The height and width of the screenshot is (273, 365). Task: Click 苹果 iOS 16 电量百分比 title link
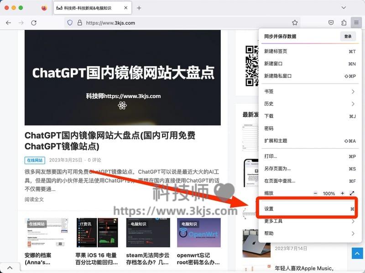click(96, 259)
